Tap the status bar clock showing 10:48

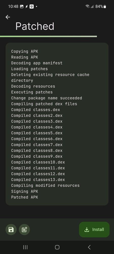(13, 7)
